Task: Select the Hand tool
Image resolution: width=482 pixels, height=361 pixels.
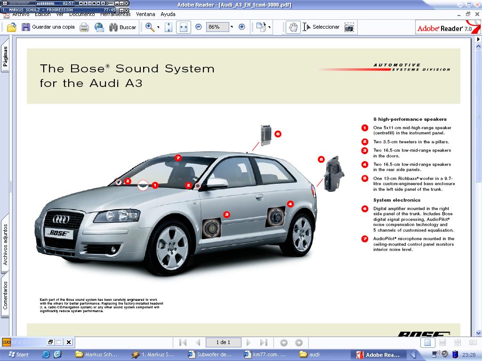Action: [x=293, y=27]
